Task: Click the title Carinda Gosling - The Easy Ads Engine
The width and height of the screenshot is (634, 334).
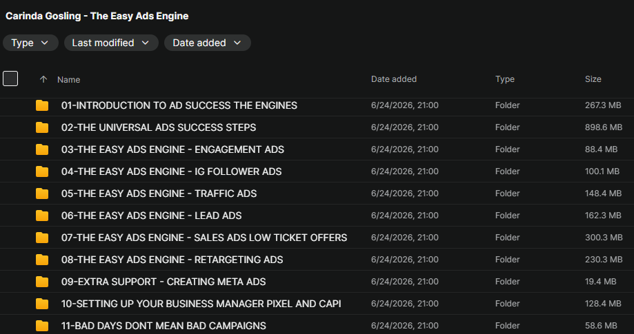Action: coord(97,16)
